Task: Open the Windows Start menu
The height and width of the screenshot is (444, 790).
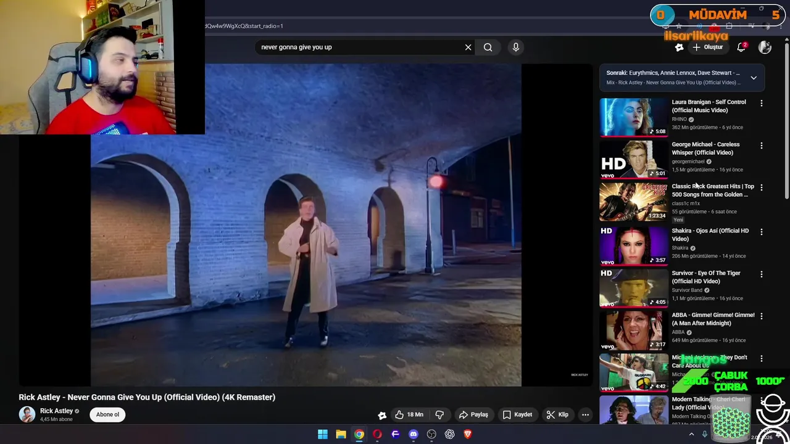Action: tap(323, 434)
